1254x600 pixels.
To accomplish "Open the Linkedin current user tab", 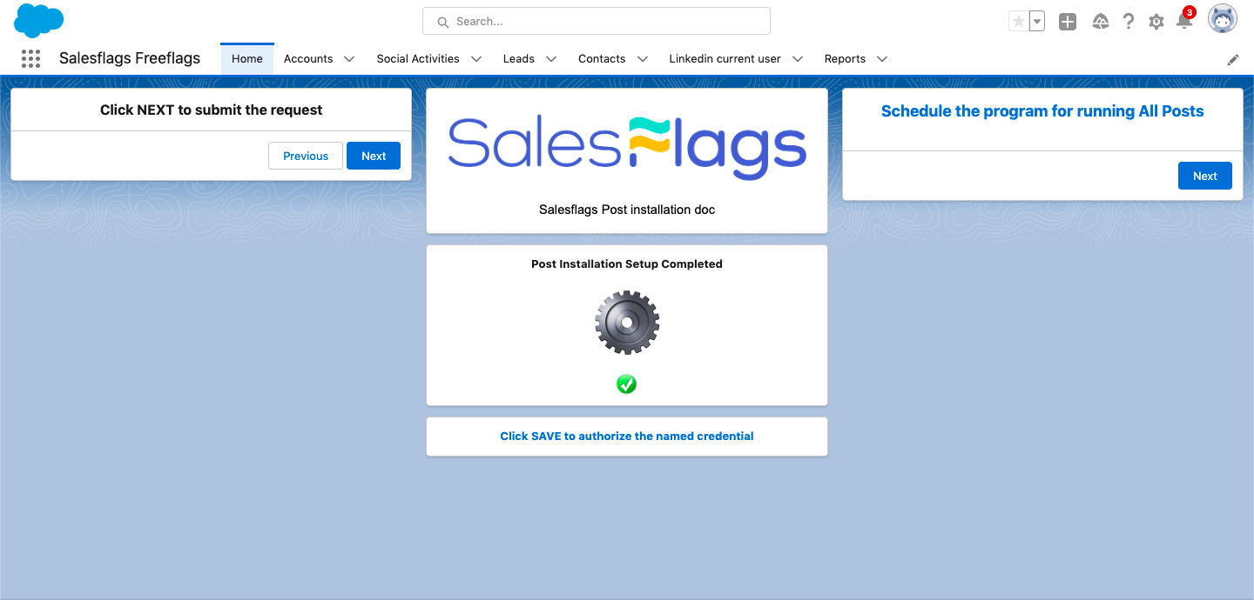I will 725,59.
